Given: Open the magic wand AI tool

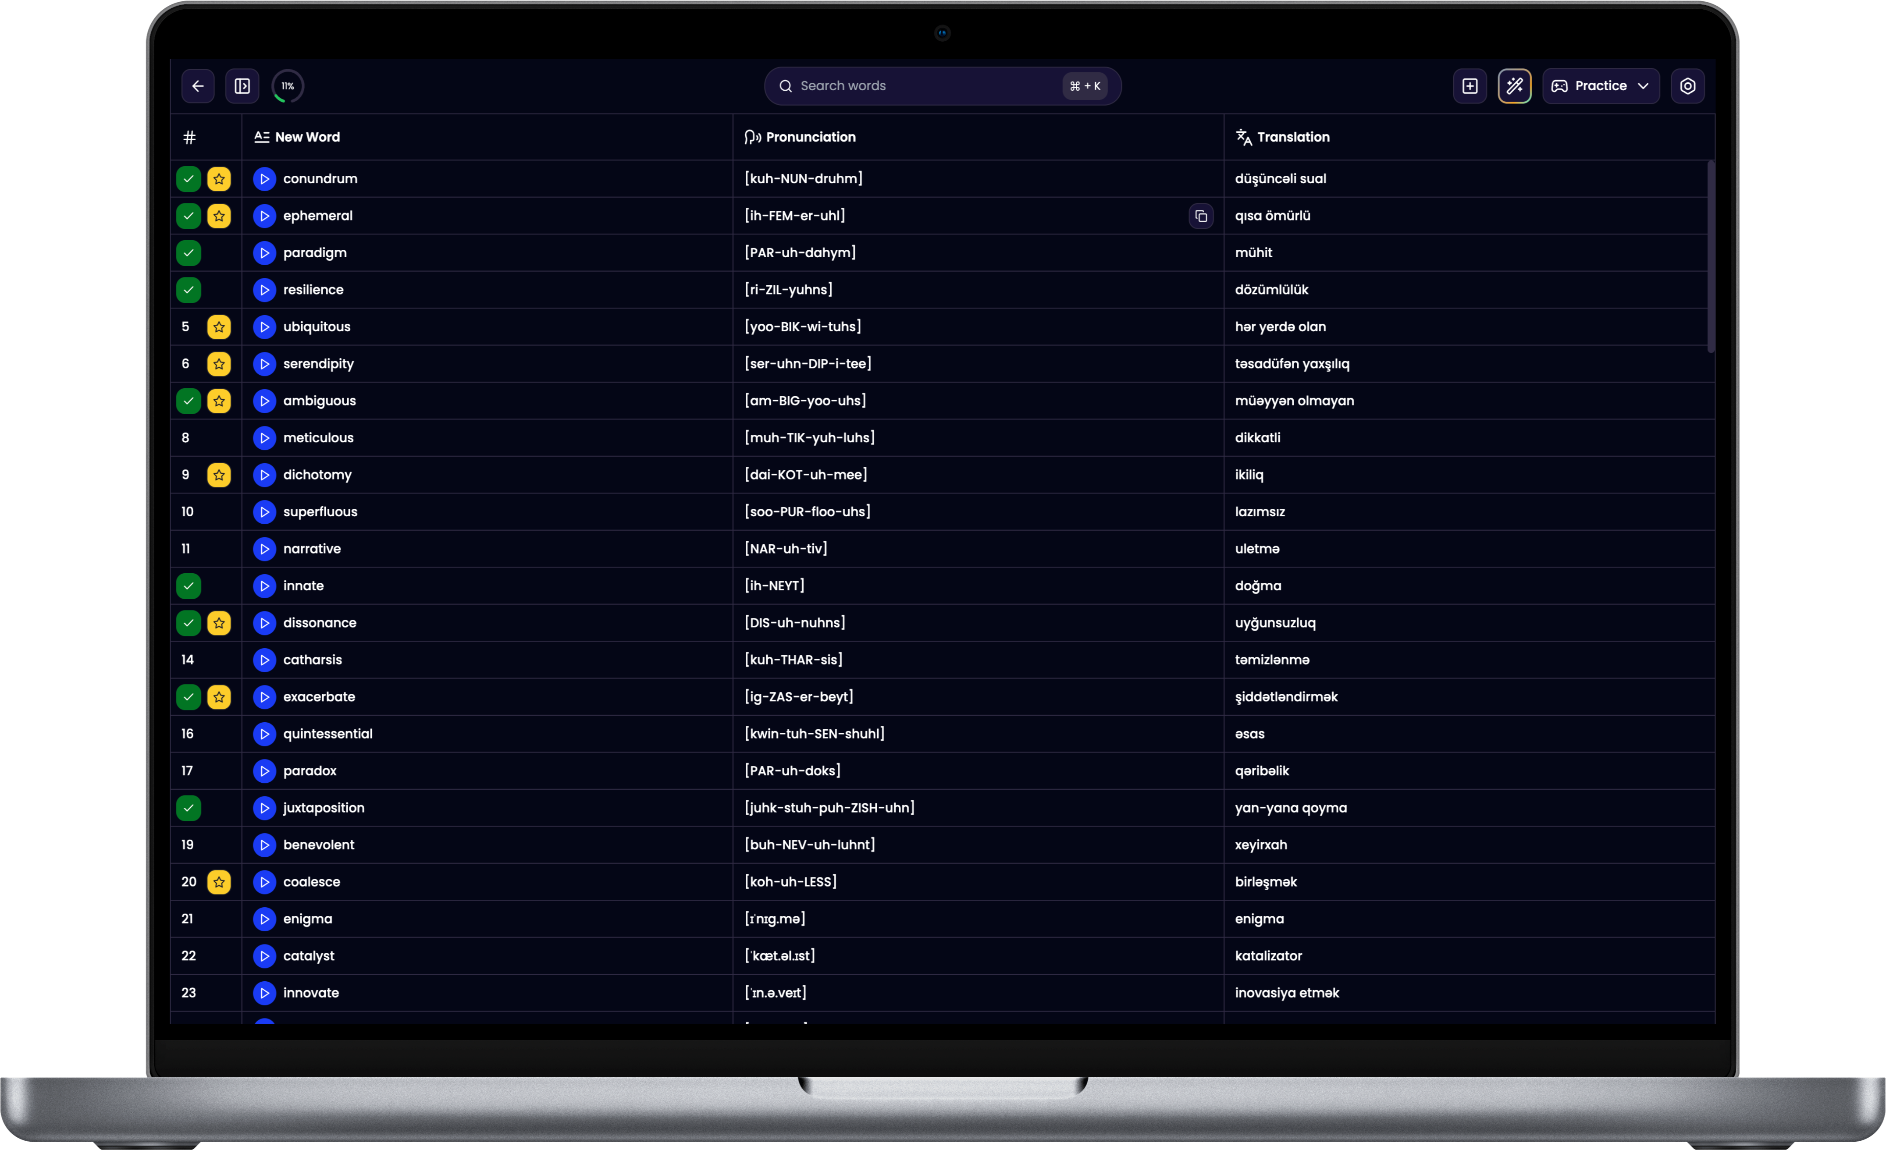Looking at the screenshot, I should click(1514, 86).
